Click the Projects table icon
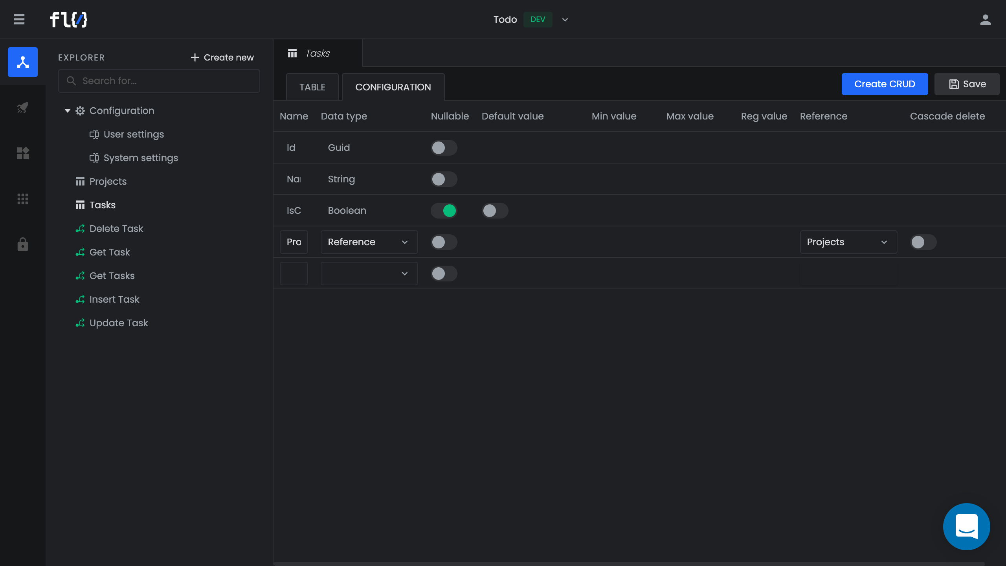 pos(80,182)
